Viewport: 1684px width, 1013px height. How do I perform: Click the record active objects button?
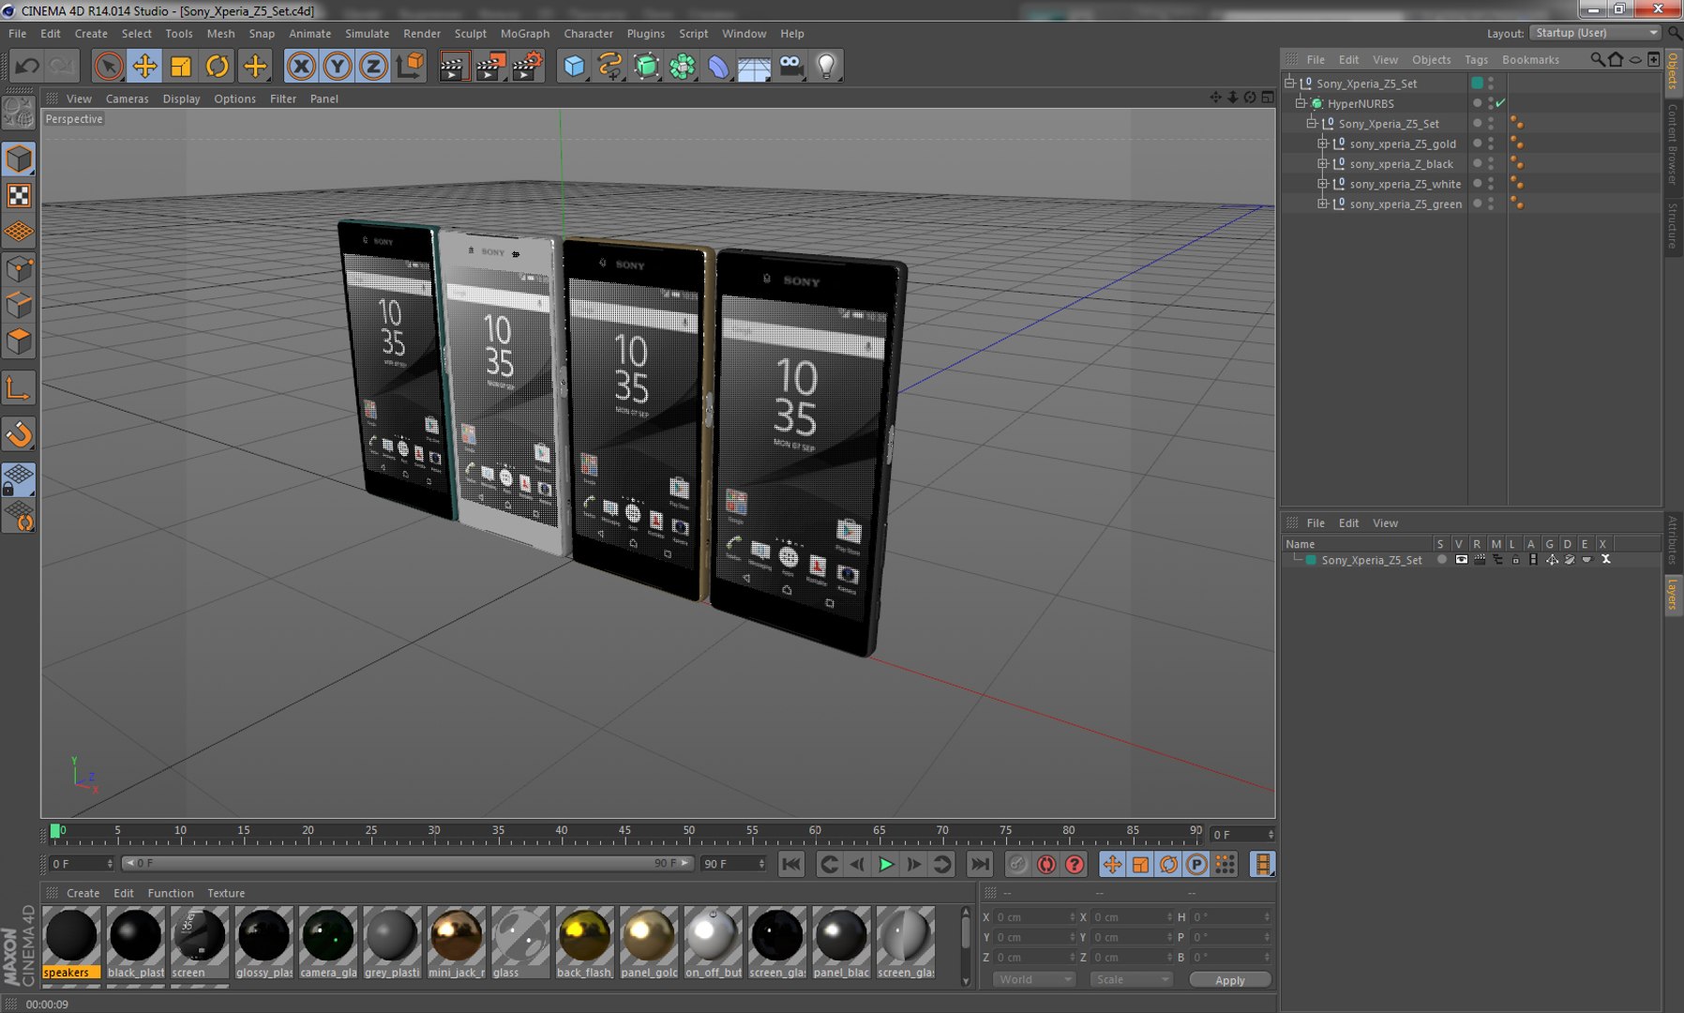point(1017,864)
